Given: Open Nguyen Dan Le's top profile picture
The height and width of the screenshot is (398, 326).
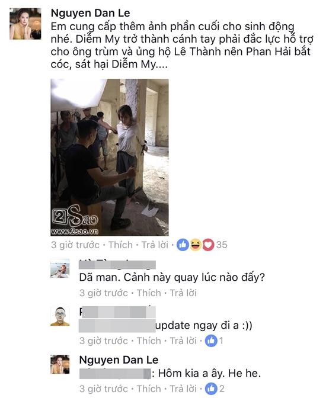Looking at the screenshot, I should 25,24.
